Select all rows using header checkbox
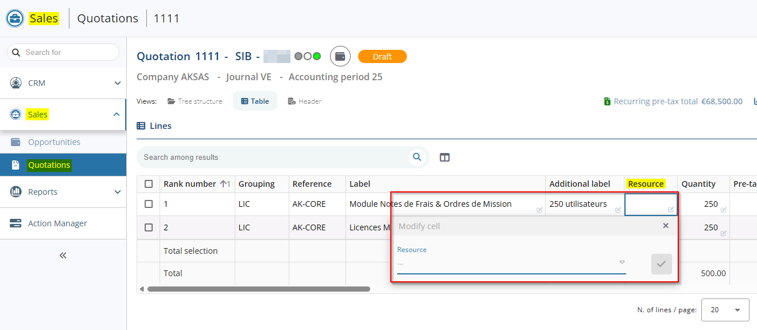The image size is (757, 330). (149, 184)
